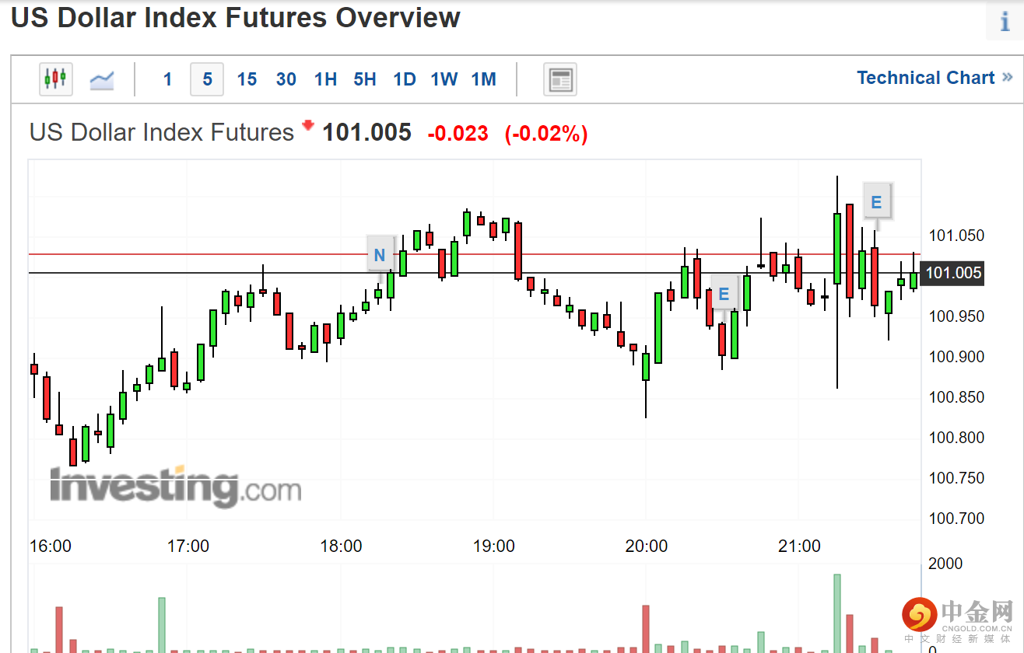
Task: Select the 15 minute timeframe
Action: click(x=247, y=79)
